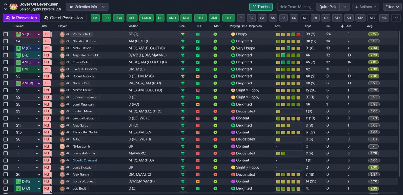Click Robert Andrich's condition heart icon
Viewport: 403px width, 195px height.
[x=182, y=76]
